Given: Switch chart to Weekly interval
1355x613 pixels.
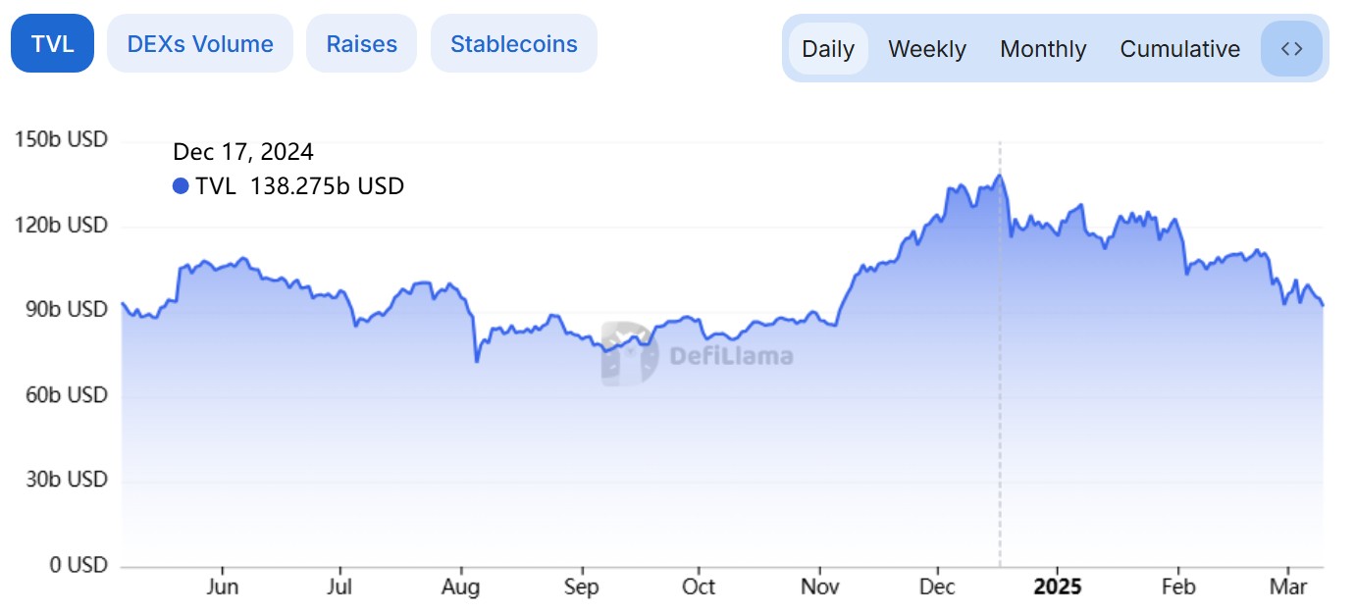Looking at the screenshot, I should click(x=927, y=49).
